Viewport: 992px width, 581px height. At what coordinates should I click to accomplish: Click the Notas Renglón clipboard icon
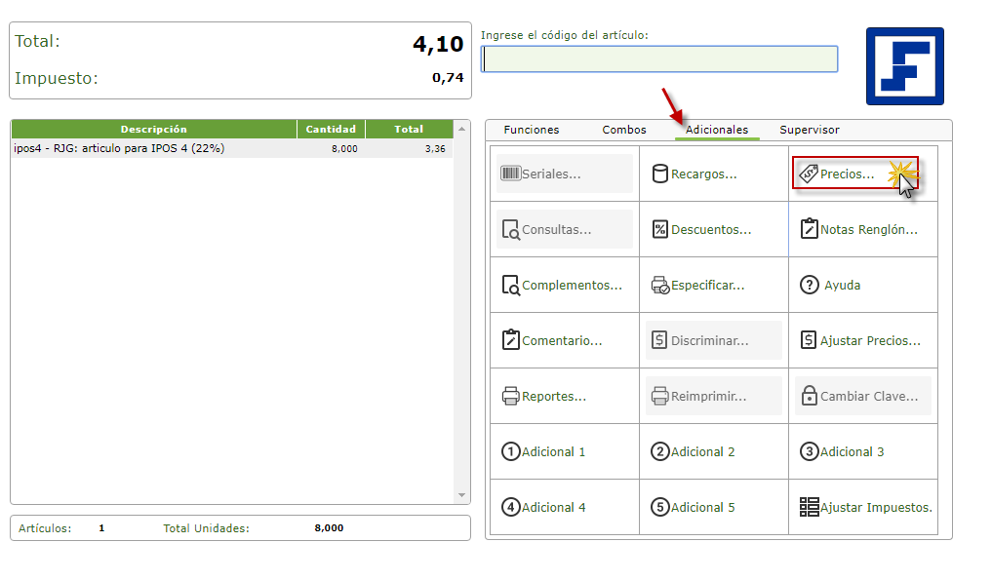[810, 228]
